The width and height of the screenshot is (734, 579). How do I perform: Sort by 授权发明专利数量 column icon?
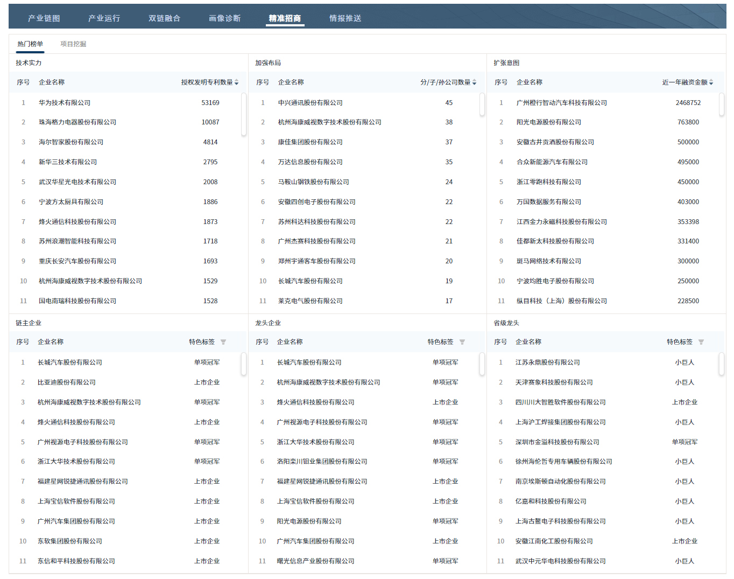coord(237,82)
